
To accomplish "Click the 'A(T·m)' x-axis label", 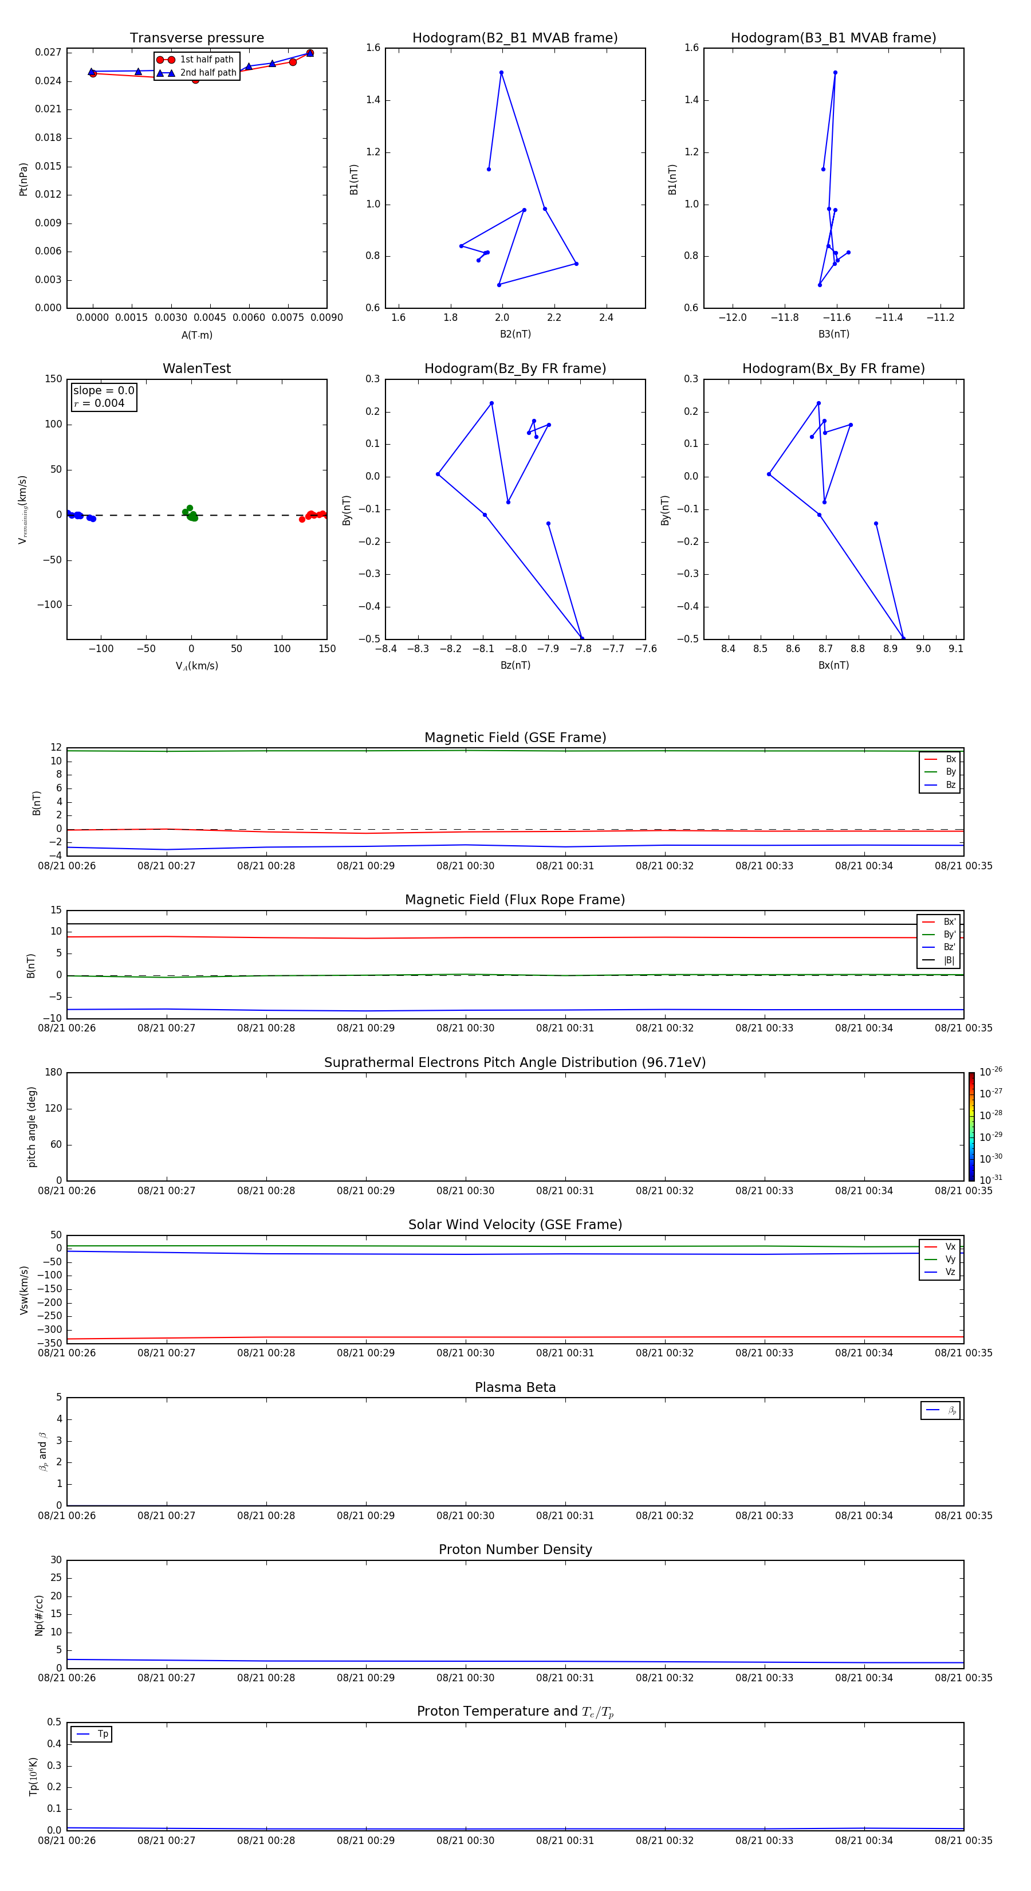I will click(x=196, y=335).
